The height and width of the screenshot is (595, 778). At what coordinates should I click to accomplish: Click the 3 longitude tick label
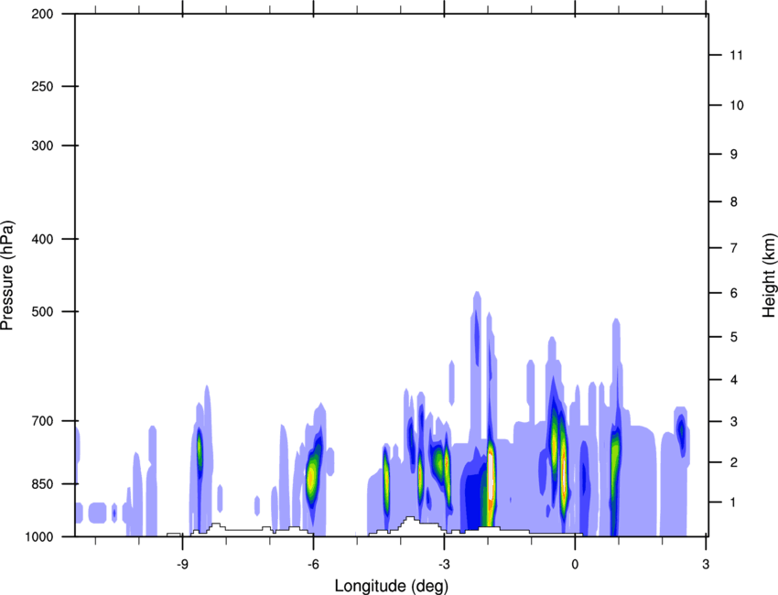pos(706,565)
